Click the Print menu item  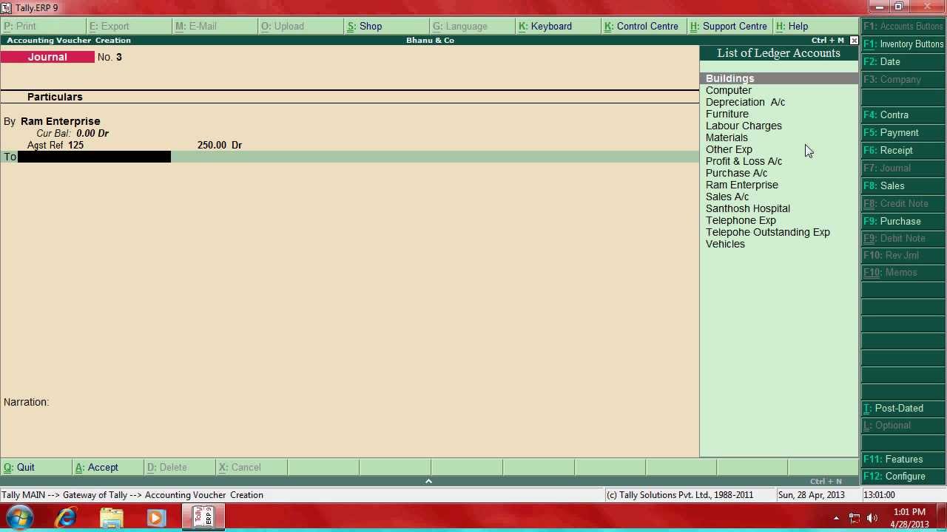tap(43, 26)
